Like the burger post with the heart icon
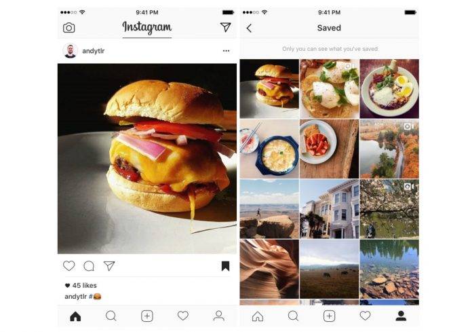 [x=69, y=265]
